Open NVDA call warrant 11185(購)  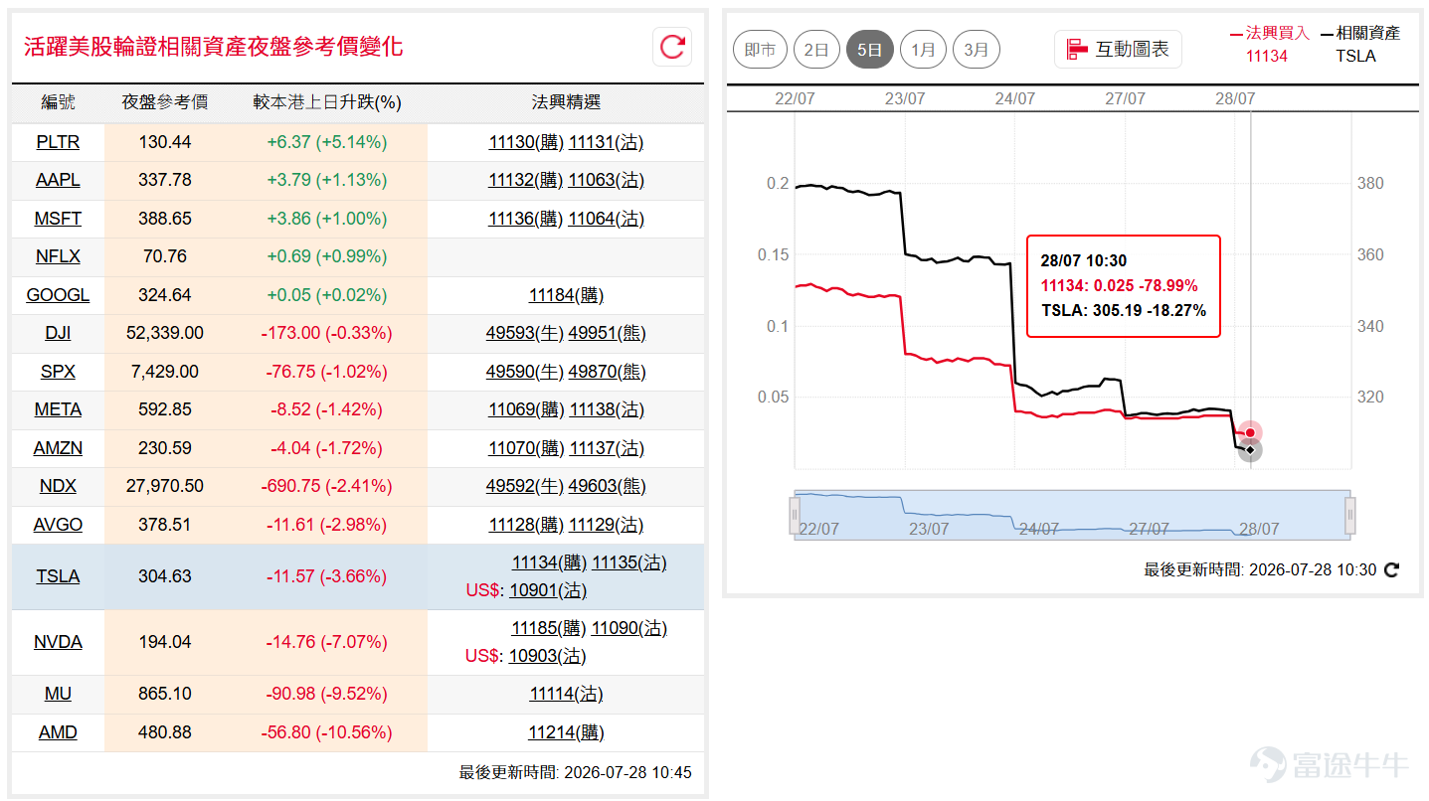(550, 628)
